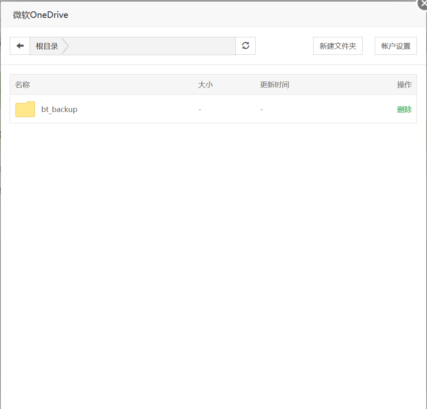Viewport: 427px width, 409px height.
Task: Click the 操作 column header
Action: pos(404,84)
